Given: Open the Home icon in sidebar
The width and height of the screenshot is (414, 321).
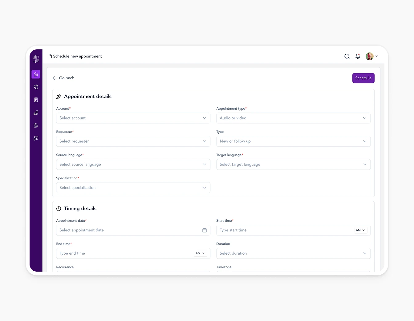Looking at the screenshot, I should point(36,74).
